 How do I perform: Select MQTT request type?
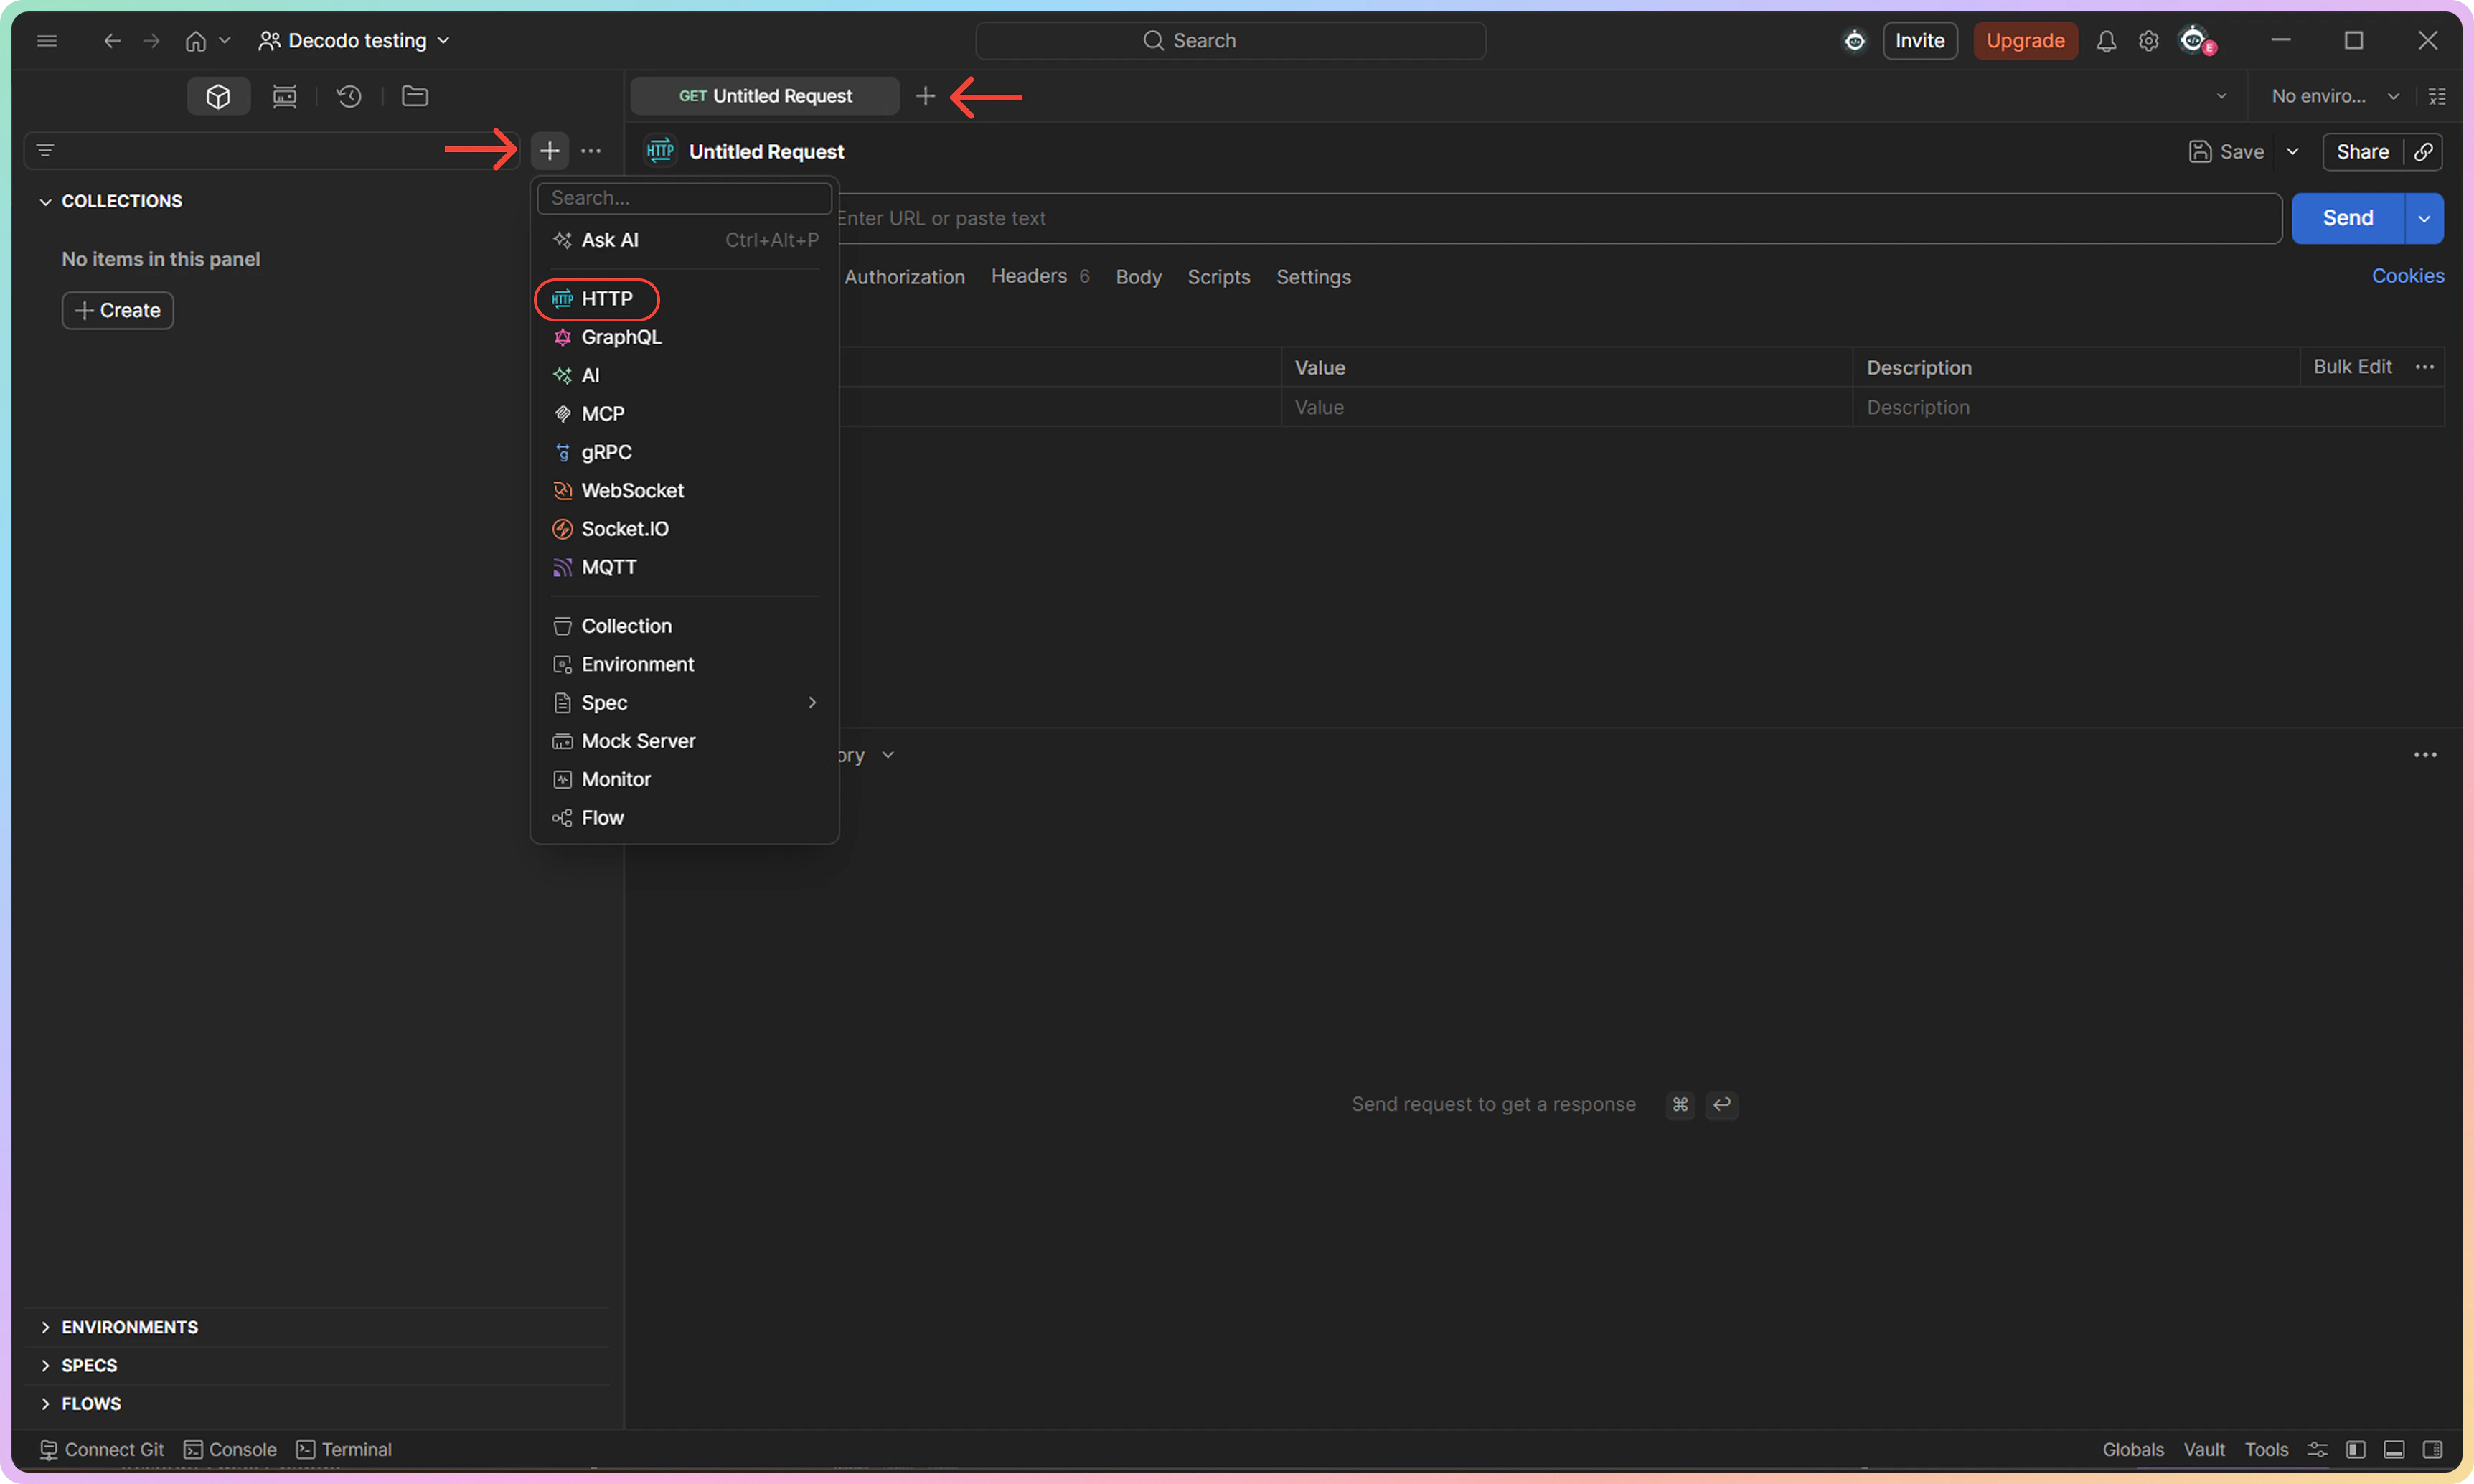point(608,567)
